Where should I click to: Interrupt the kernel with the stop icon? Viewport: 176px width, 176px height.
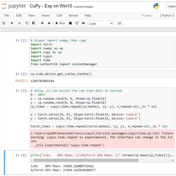(x=71, y=23)
